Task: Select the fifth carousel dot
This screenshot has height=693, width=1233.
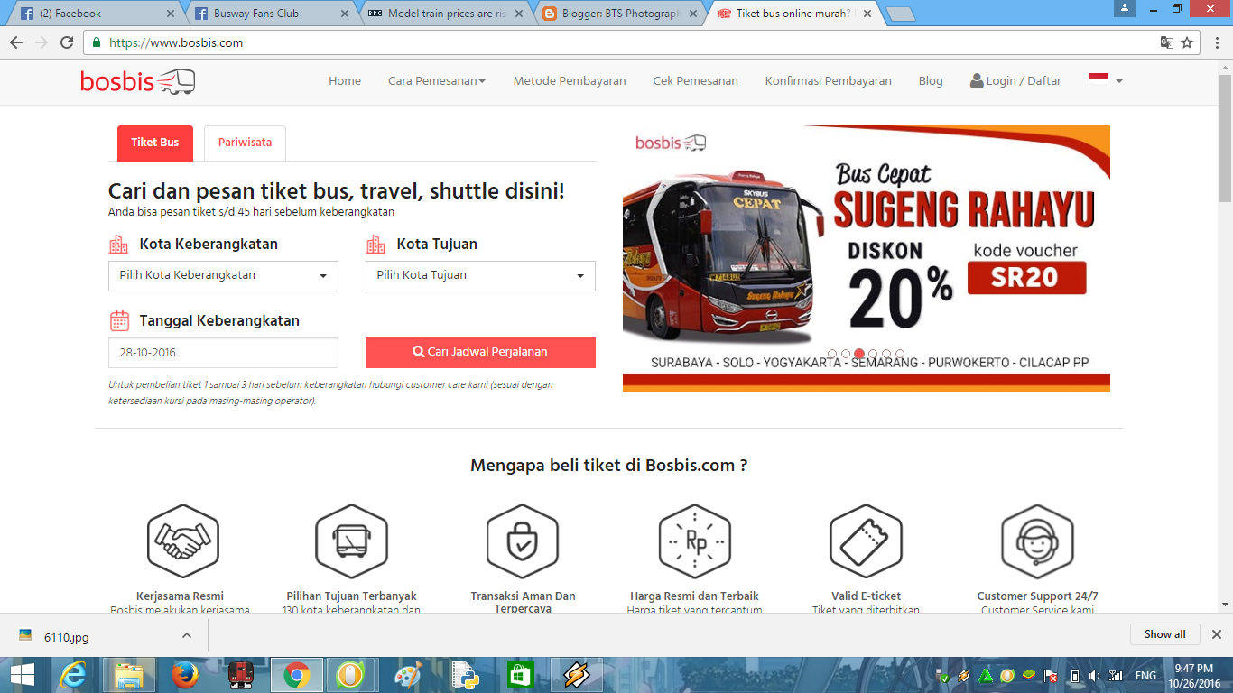Action: 886,355
